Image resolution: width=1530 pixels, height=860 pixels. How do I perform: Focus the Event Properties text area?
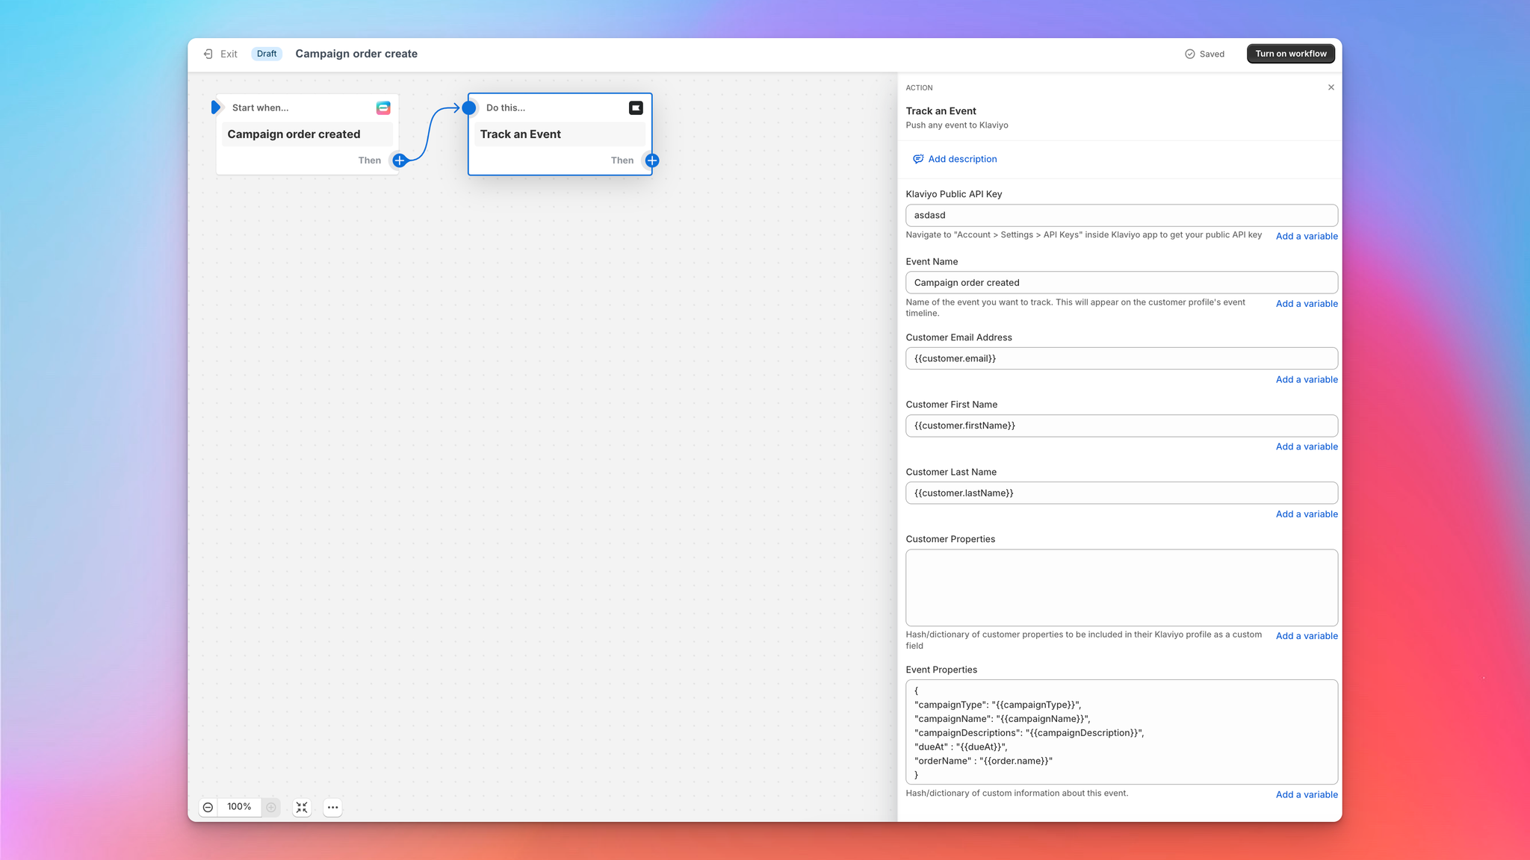click(x=1121, y=732)
